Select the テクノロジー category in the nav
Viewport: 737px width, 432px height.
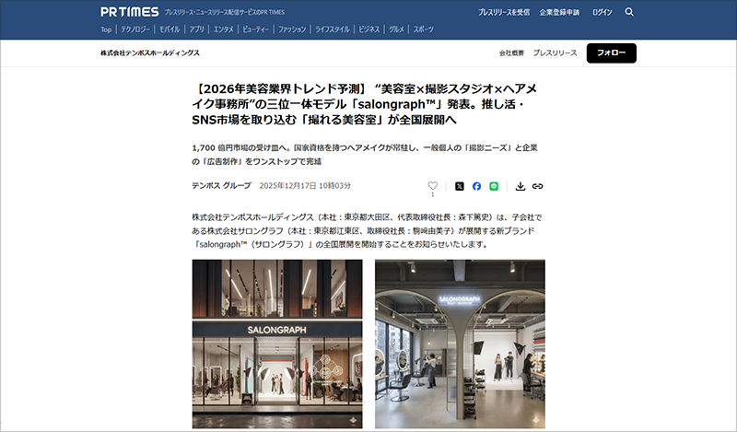coord(135,29)
